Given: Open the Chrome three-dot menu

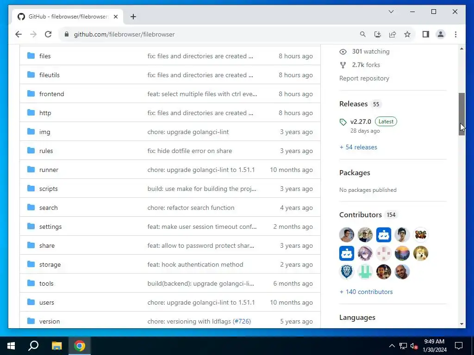Looking at the screenshot, I should click(455, 34).
